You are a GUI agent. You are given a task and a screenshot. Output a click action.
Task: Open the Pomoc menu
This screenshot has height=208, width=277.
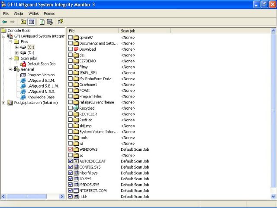tap(49, 13)
